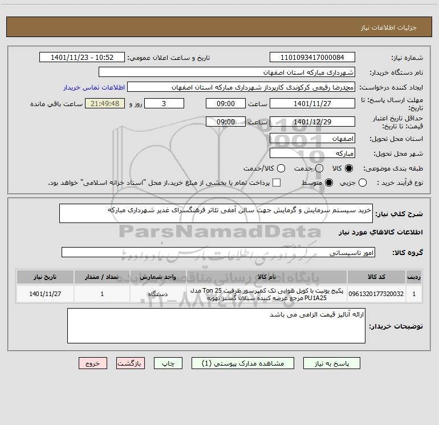Select the کالا radio button
This screenshot has height=425, width=439.
349,168
